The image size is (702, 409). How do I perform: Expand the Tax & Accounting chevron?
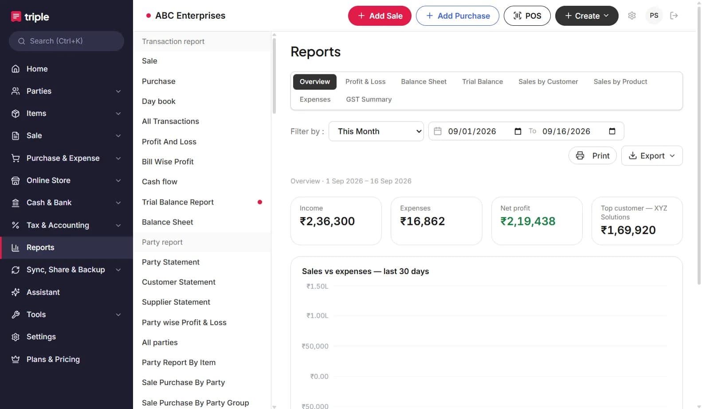click(118, 225)
